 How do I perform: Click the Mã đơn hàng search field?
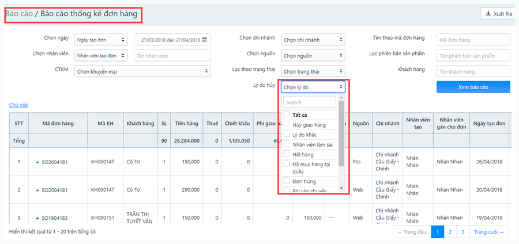pyautogui.click(x=473, y=40)
